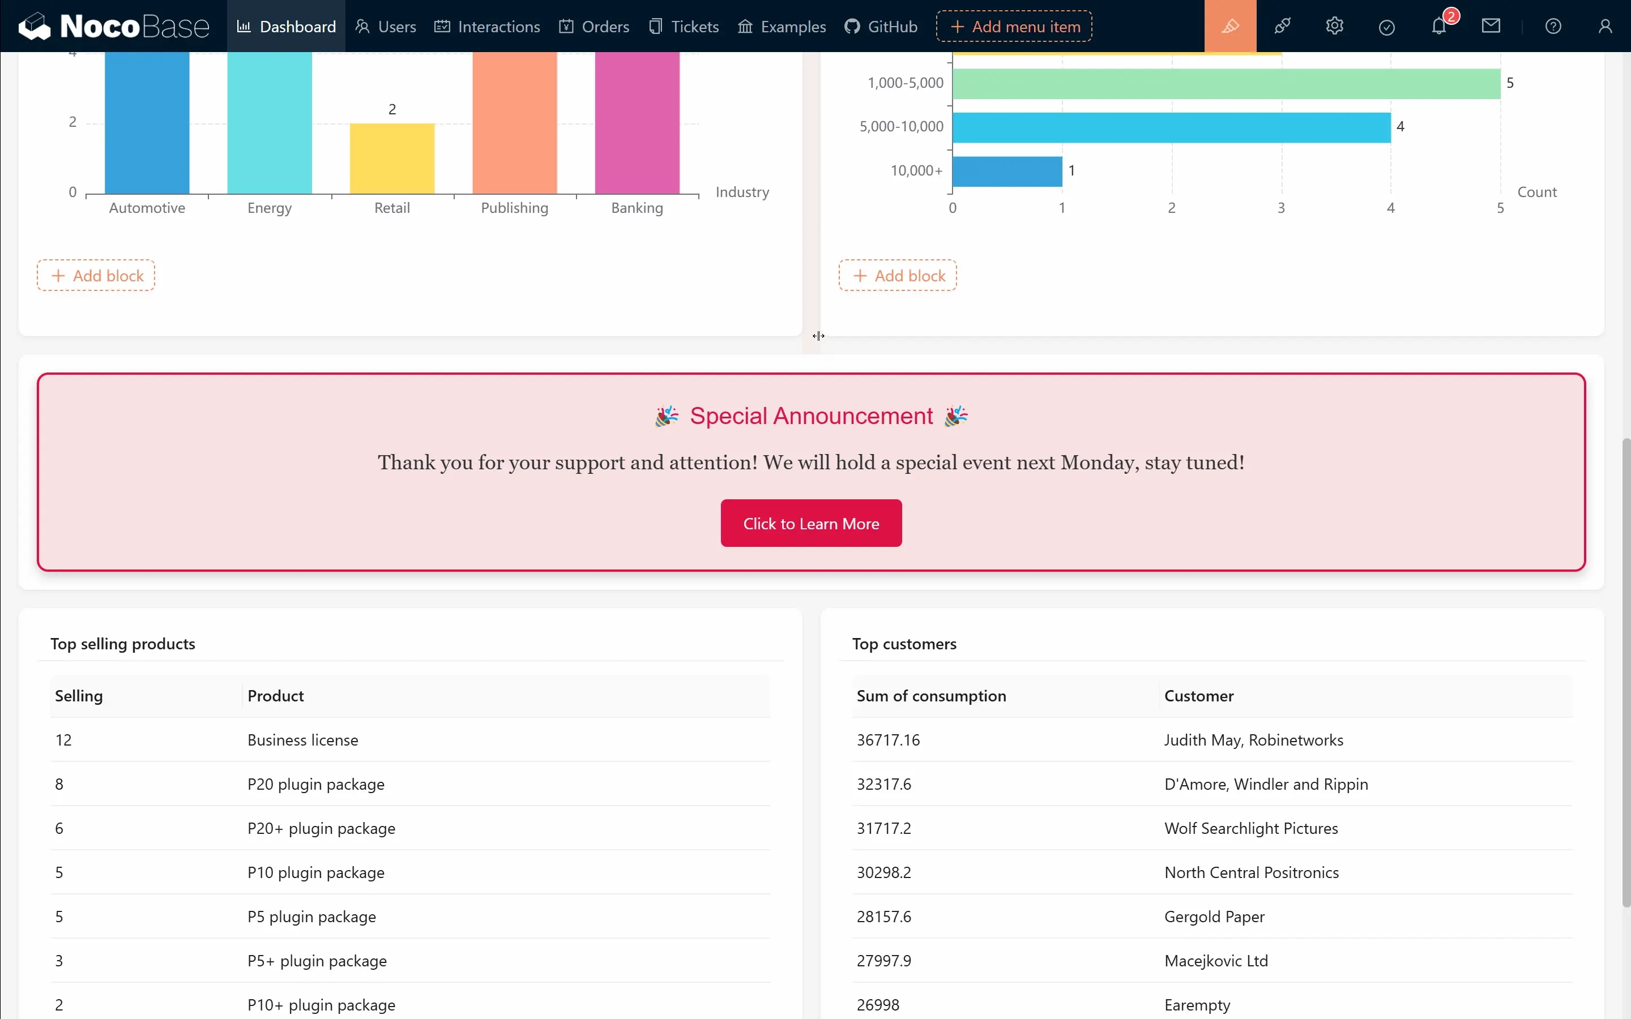The image size is (1631, 1019).
Task: Open user profile icon
Action: coord(1606,26)
